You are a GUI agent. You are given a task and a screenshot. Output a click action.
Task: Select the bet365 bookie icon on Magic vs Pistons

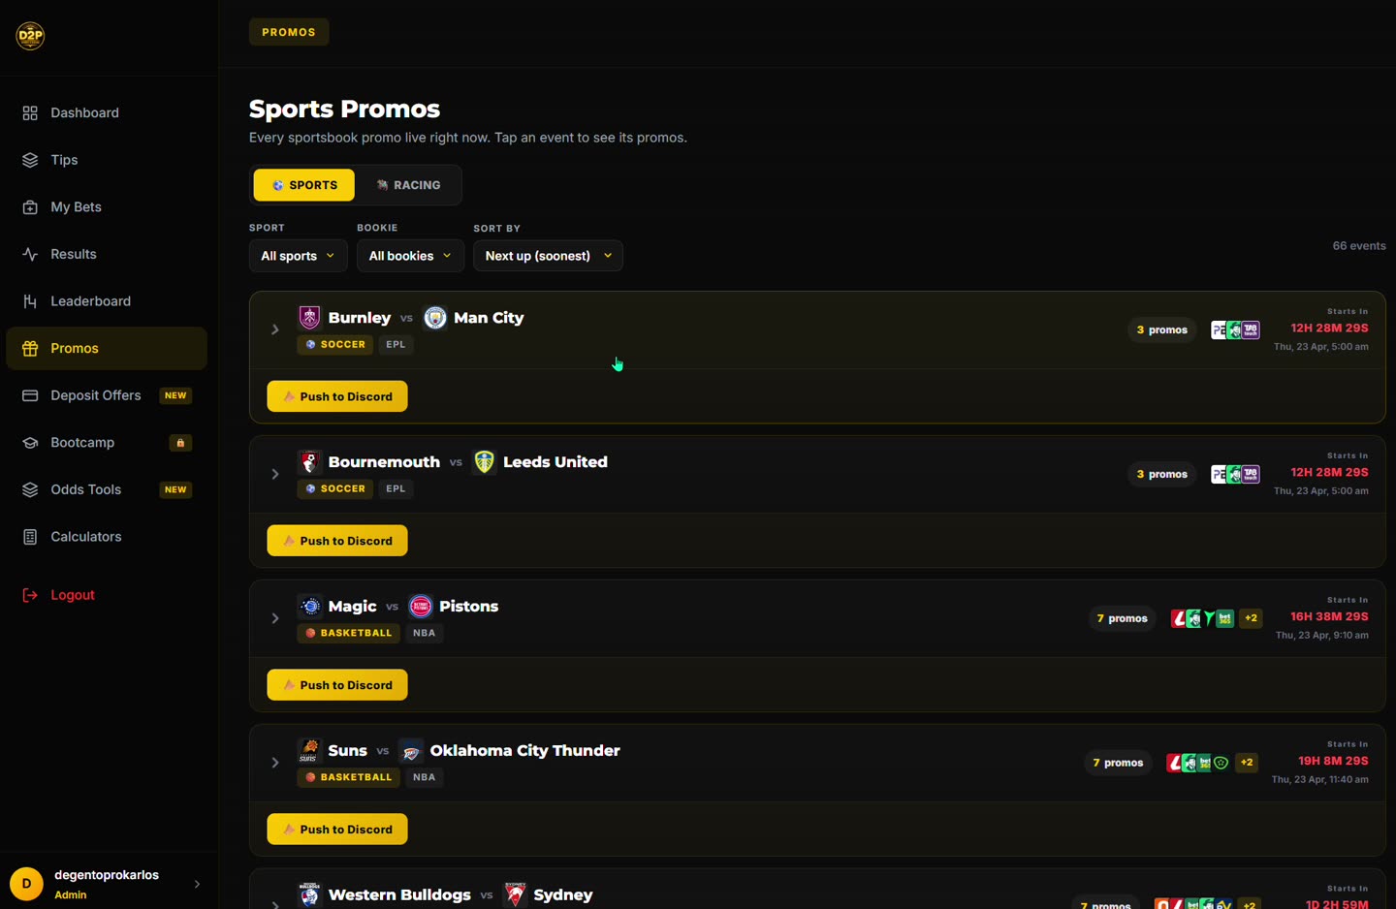tap(1225, 617)
